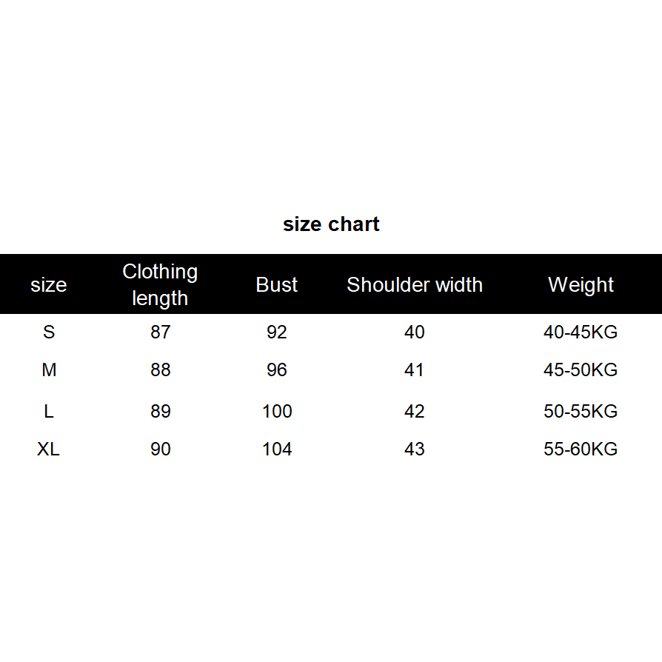Select bust value 100 for size L
Screen dimensions: 662x662
tap(277, 411)
